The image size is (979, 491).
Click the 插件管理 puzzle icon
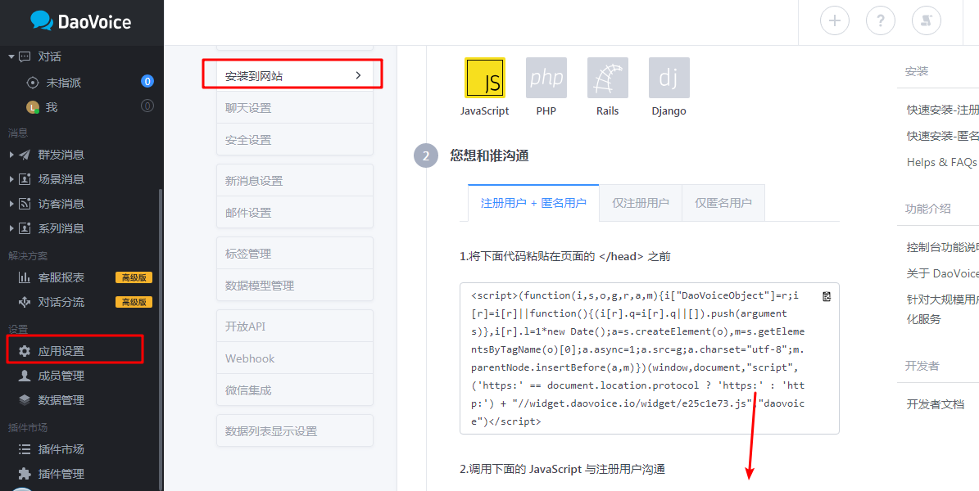coord(25,474)
